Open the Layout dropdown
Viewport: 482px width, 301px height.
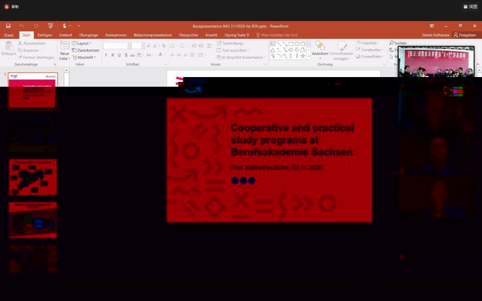pos(81,43)
